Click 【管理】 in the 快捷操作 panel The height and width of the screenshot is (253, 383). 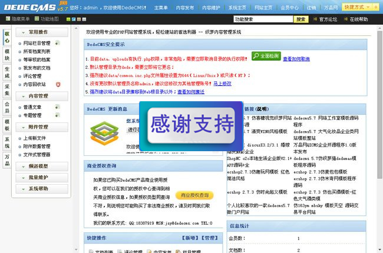point(209,238)
